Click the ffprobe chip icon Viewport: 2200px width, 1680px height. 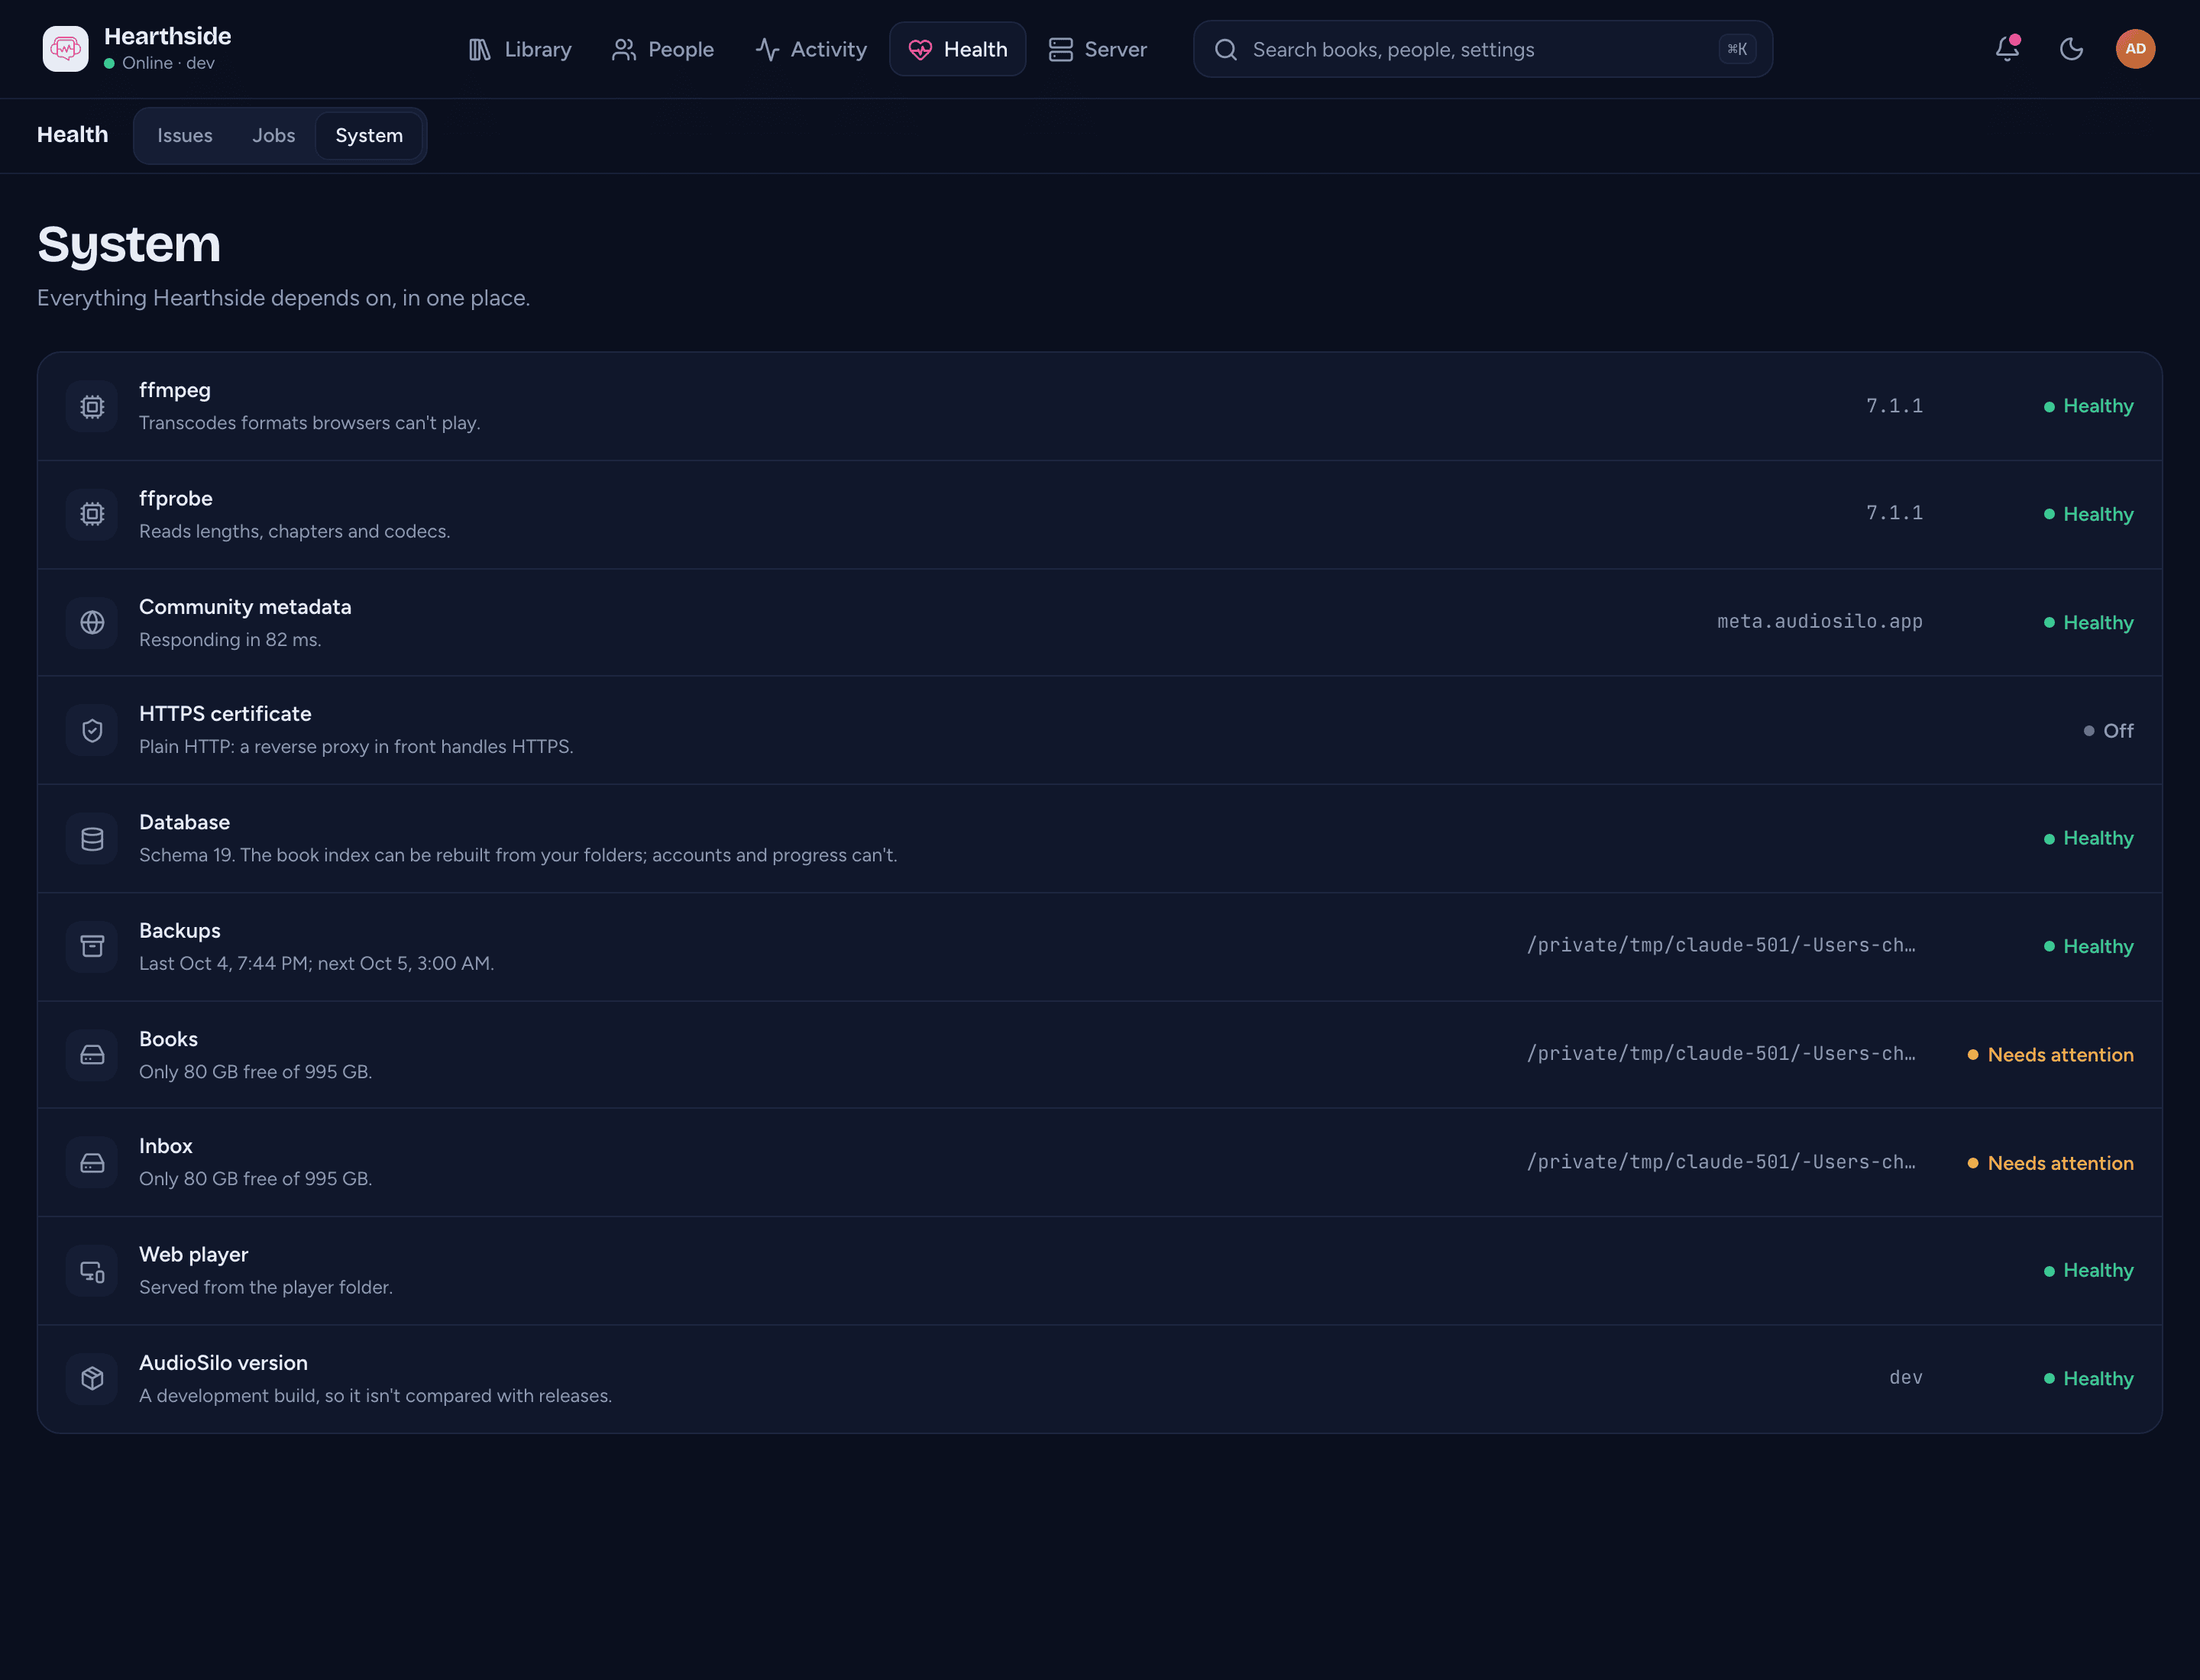point(92,514)
